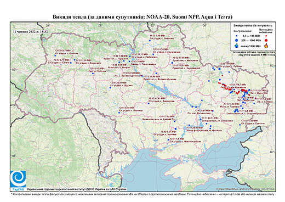Click the 200 — 1000 МВт legend label

[252, 40]
